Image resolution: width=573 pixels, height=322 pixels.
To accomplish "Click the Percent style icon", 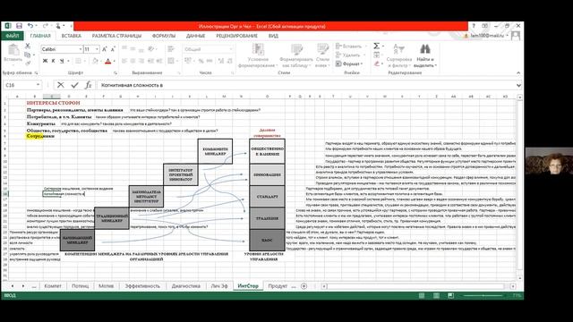I will tap(201, 61).
